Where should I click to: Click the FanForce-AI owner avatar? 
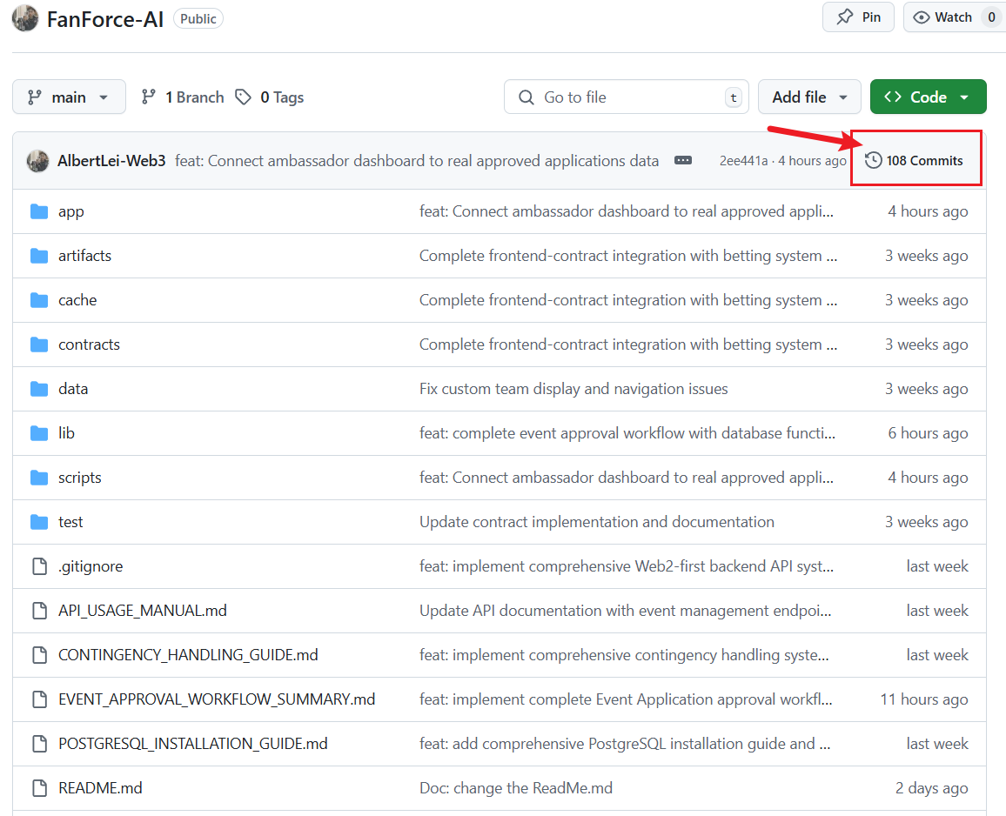point(25,18)
